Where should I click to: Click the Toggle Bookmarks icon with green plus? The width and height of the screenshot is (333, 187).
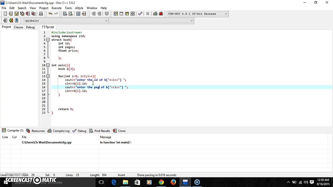(11, 21)
